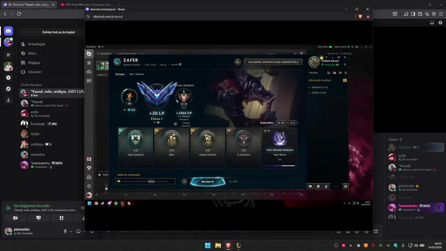Open Arkadaşlar friends list
446x251 pixels.
click(51, 44)
